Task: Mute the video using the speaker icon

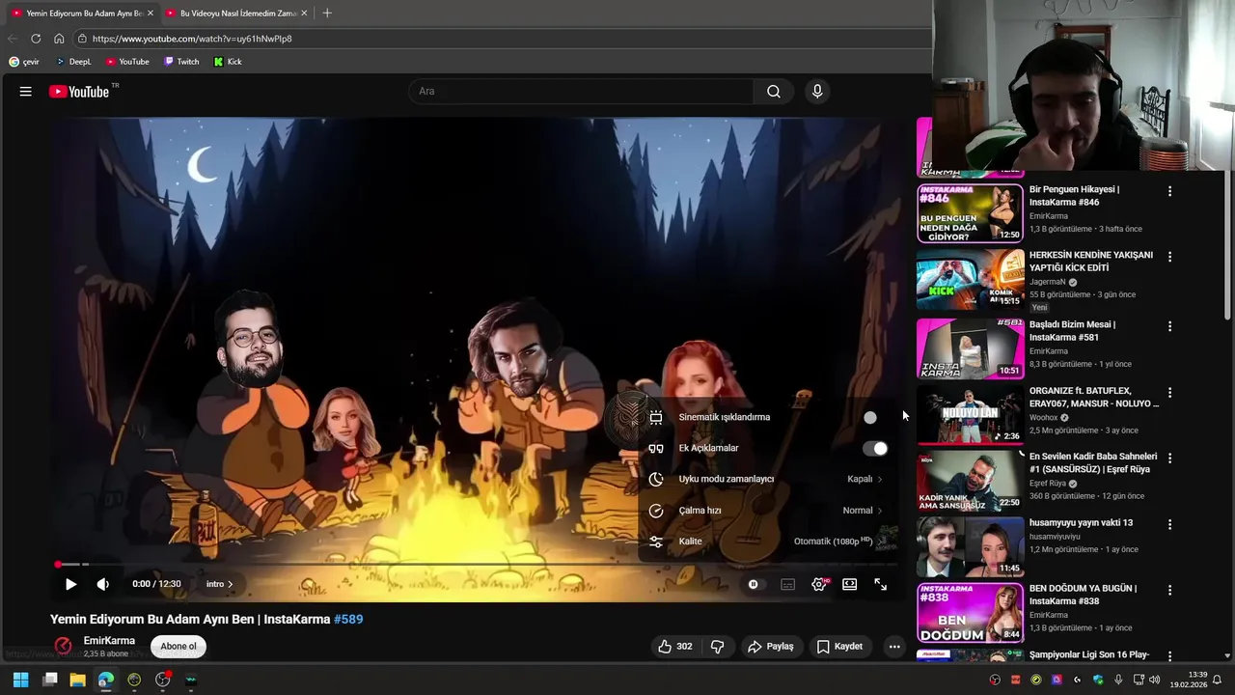Action: (103, 584)
